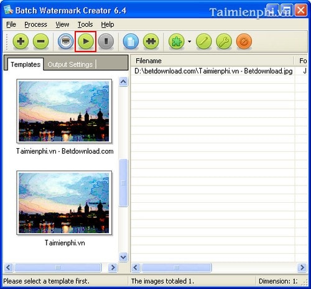
Task: Start processing with the green play button
Action: (86, 42)
